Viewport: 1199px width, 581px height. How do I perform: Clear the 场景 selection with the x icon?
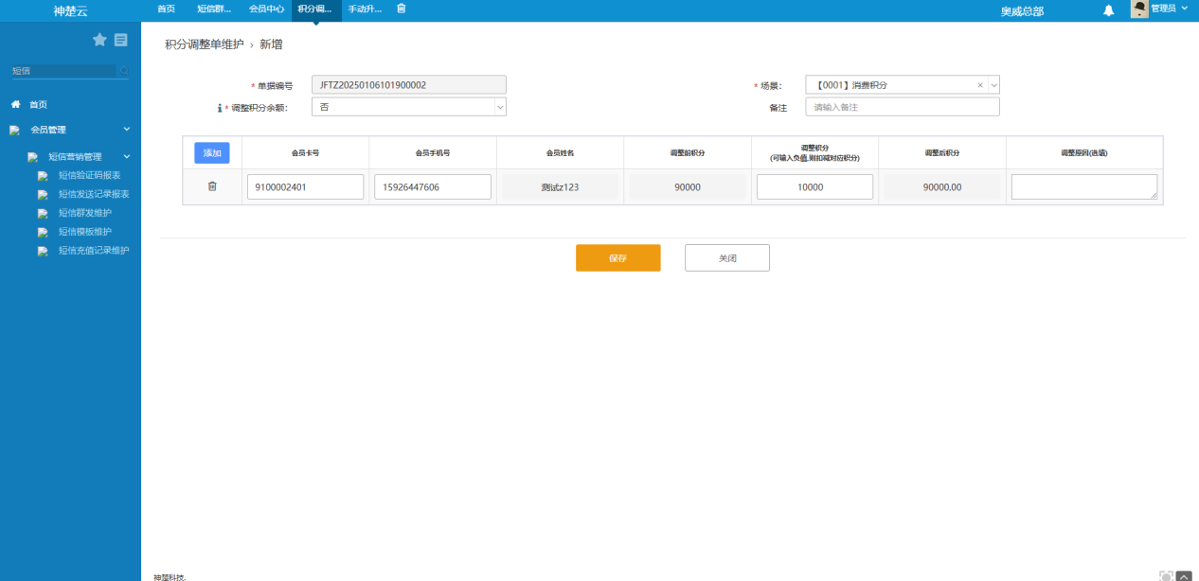pyautogui.click(x=980, y=85)
